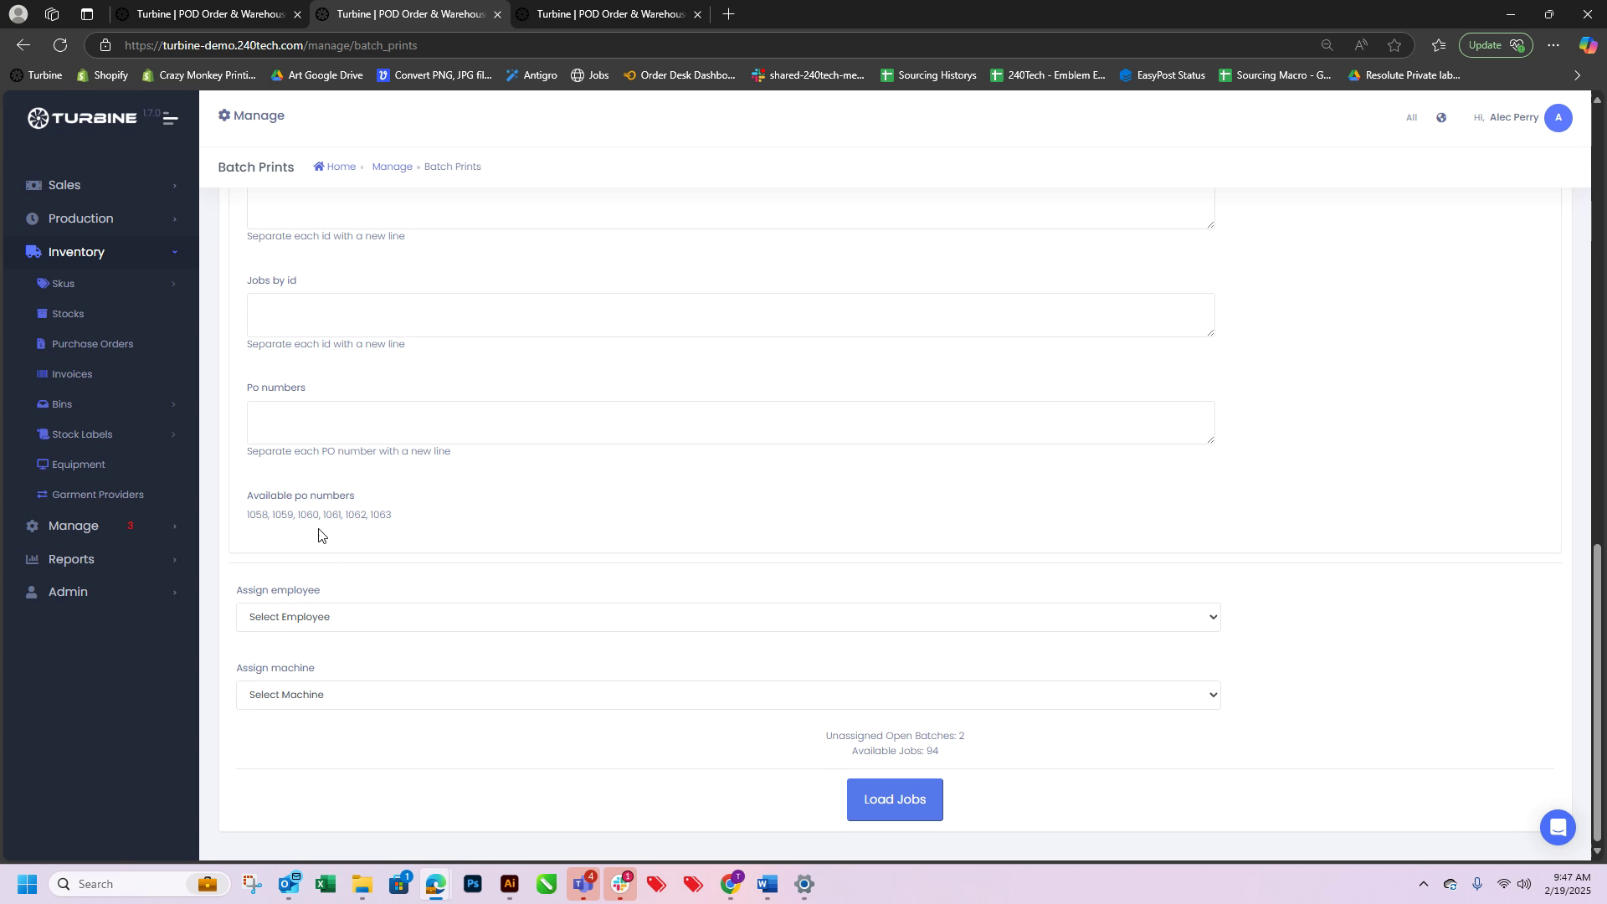This screenshot has width=1607, height=904.
Task: Open Photoshop from the Windows taskbar
Action: click(x=473, y=884)
